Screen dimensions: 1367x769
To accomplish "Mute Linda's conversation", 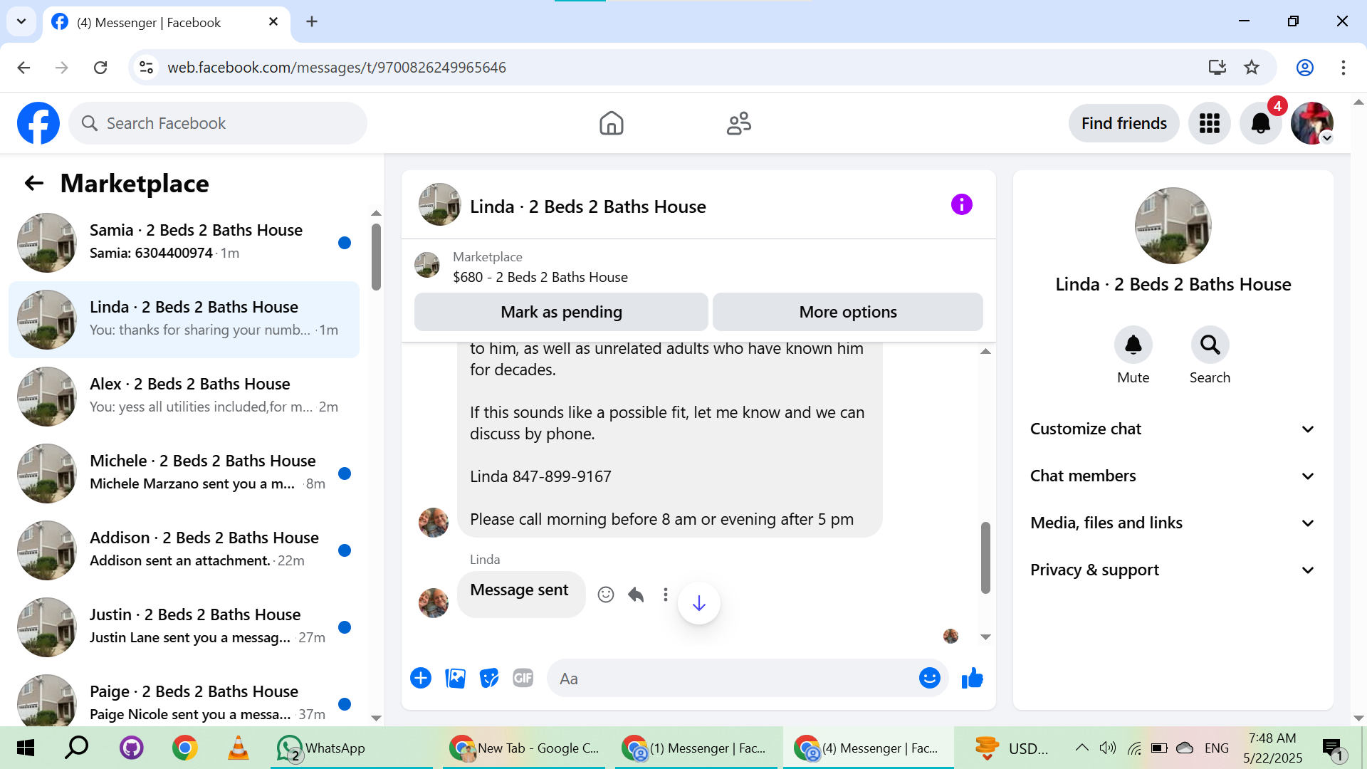I will (1133, 346).
